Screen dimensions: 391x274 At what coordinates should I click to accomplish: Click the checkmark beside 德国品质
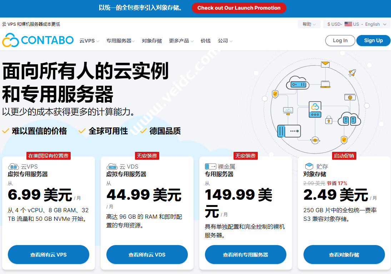click(142, 131)
